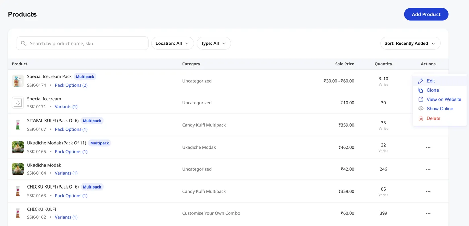Click Special Icecream placeholder image
This screenshot has width=469, height=226.
18,103
